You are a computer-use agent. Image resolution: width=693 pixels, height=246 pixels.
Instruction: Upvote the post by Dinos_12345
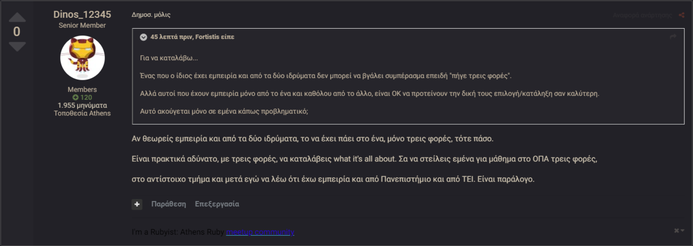point(17,17)
